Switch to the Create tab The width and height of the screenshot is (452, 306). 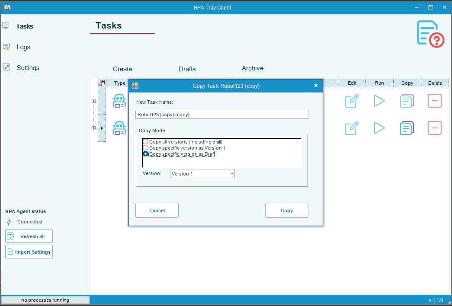pyautogui.click(x=122, y=69)
